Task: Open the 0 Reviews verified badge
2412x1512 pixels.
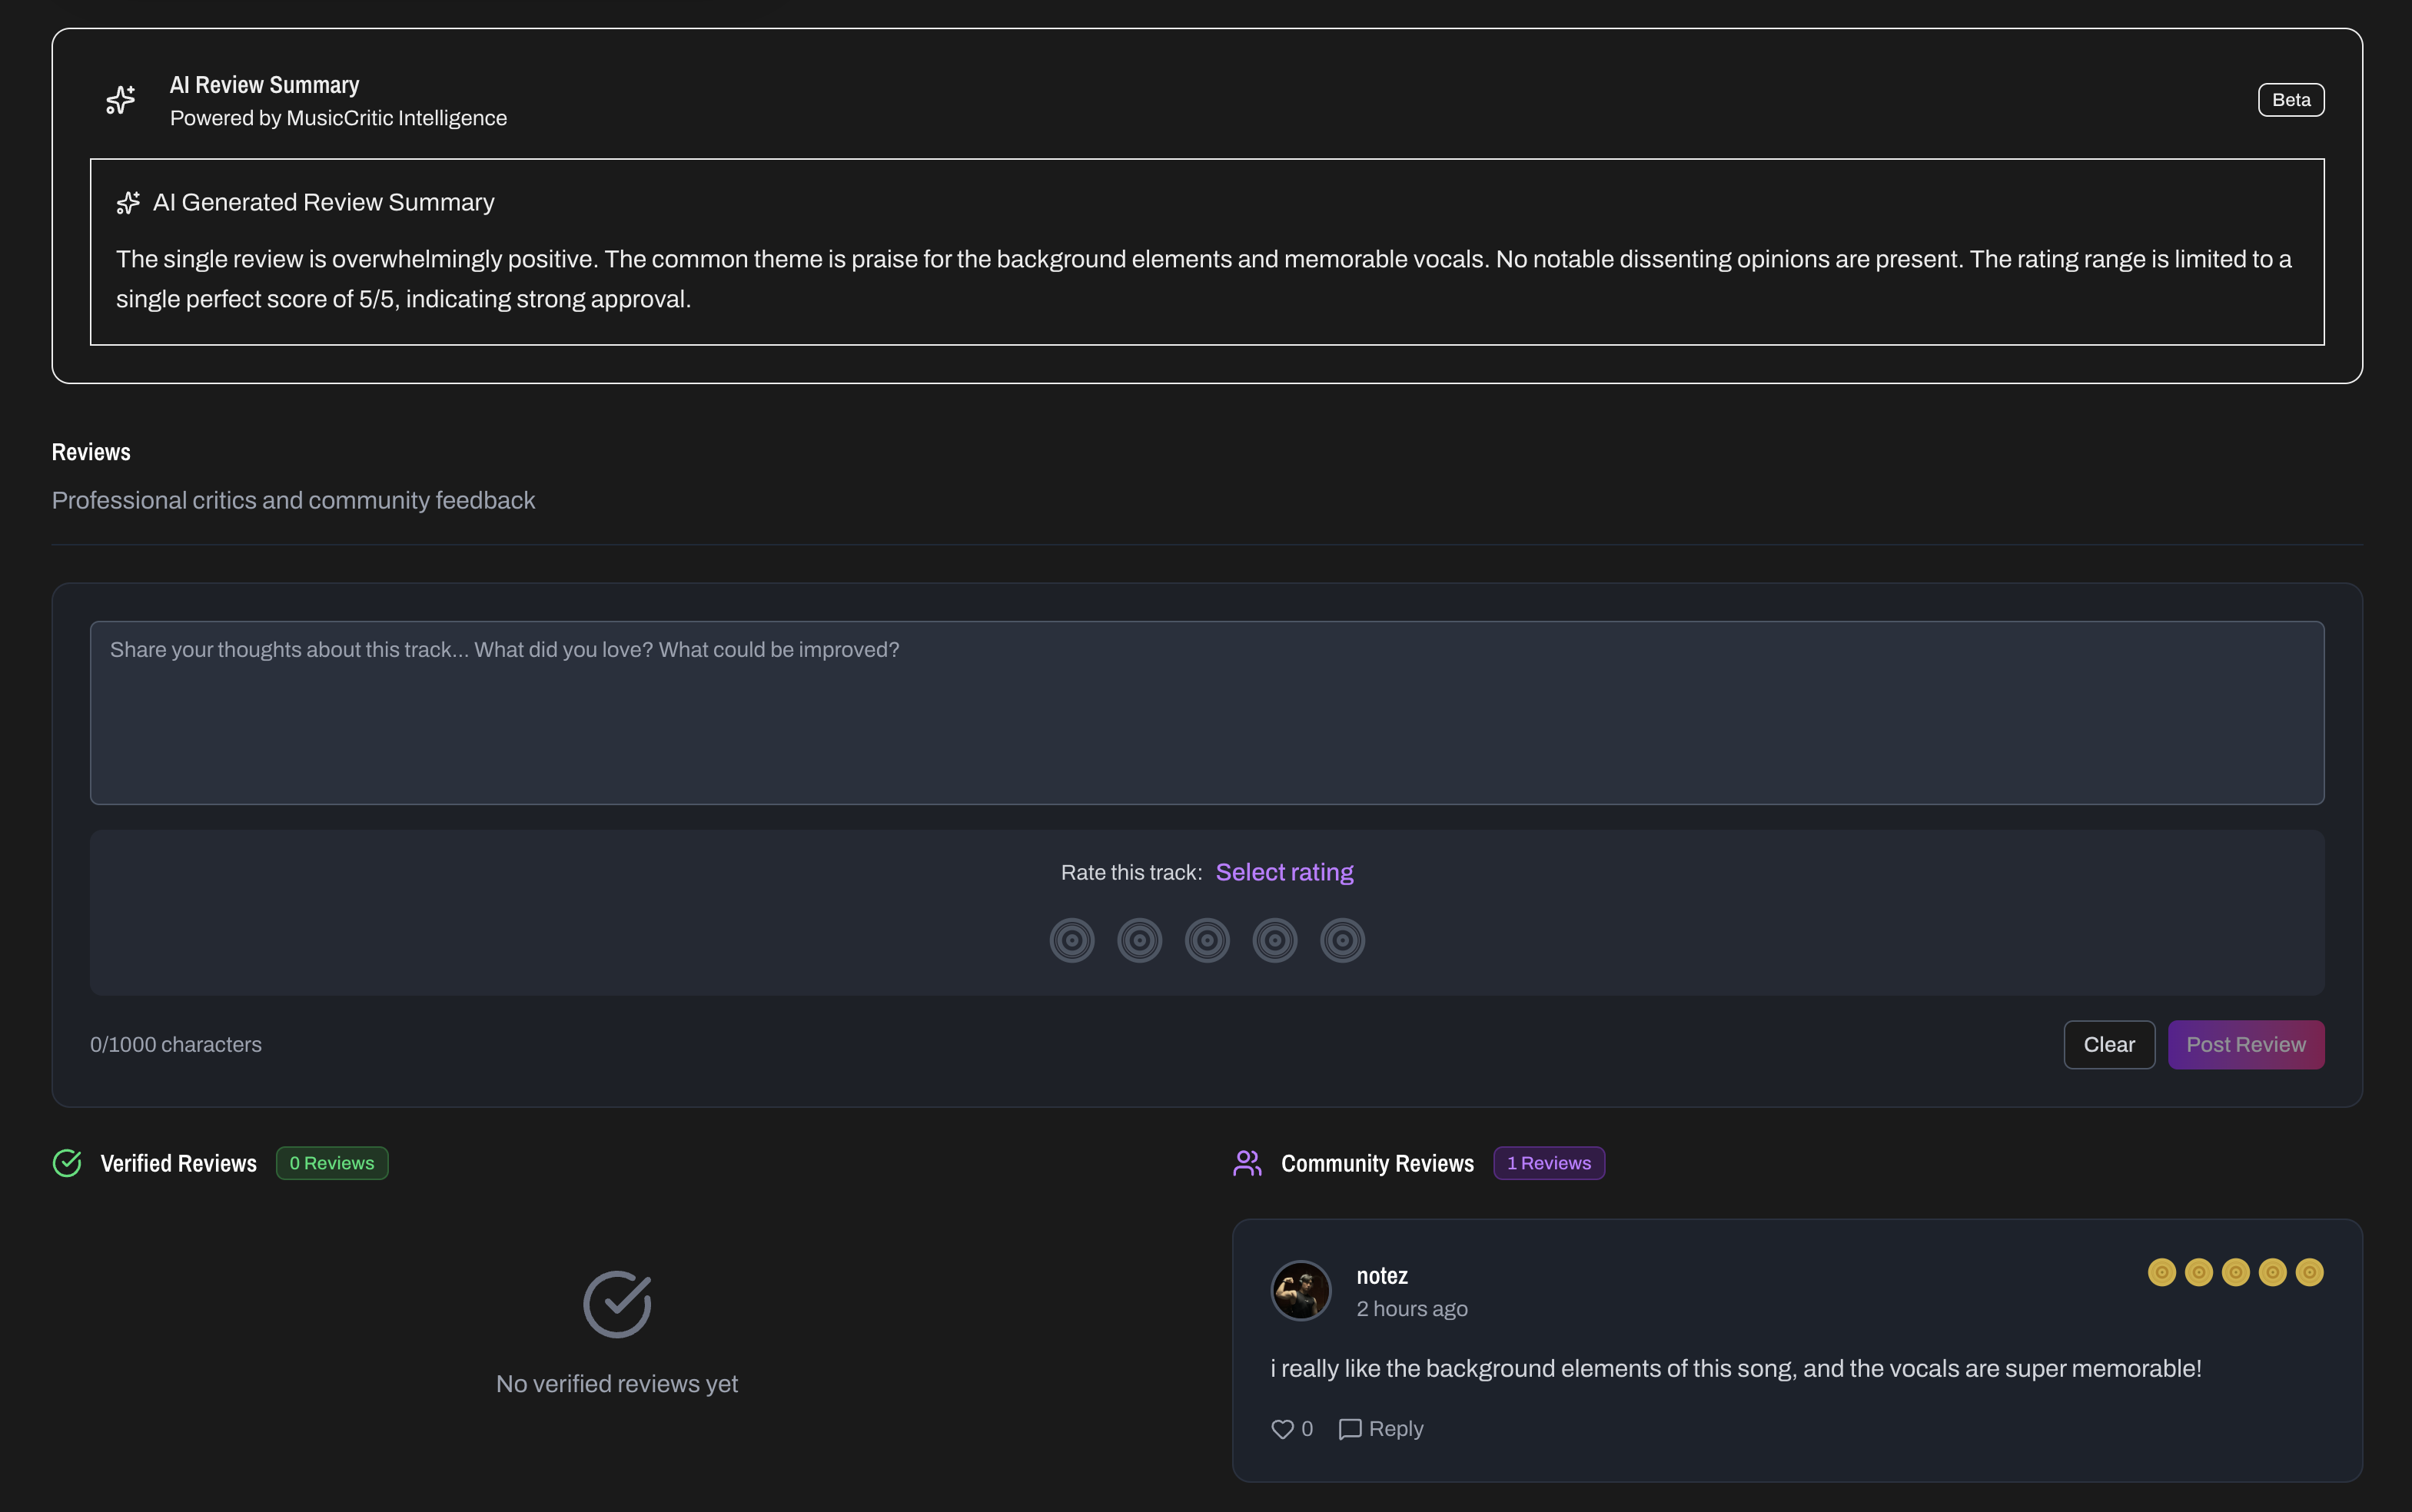Action: [x=331, y=1163]
